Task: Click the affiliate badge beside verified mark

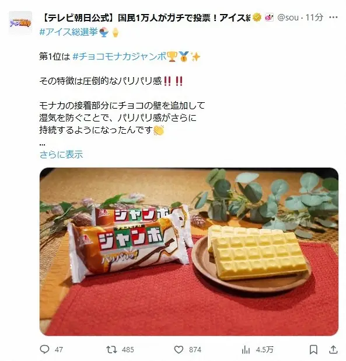Action: coord(269,18)
